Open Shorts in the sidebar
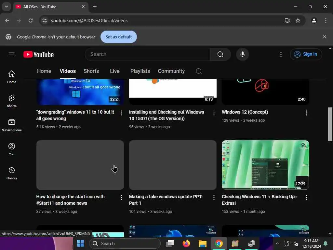Screen dimensions: 333x250 click(x=12, y=101)
